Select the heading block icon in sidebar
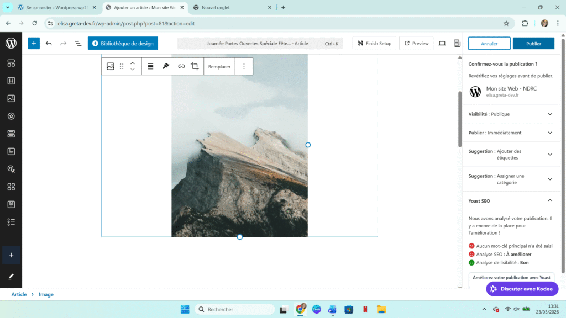This screenshot has width=566, height=318. (x=11, y=81)
